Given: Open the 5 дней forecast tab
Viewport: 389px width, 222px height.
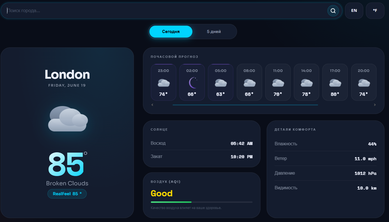Looking at the screenshot, I should (x=214, y=32).
